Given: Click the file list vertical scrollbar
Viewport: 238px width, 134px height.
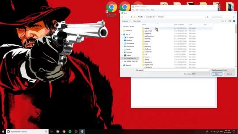Looking at the screenshot, I should (x=236, y=45).
